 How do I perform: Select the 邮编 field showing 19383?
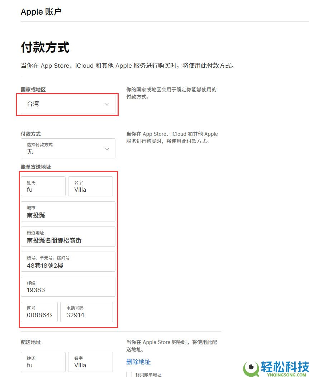click(x=68, y=287)
